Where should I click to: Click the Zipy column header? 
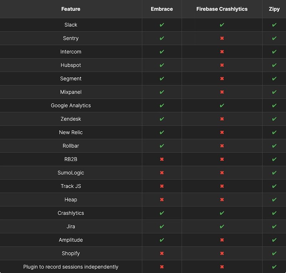[274, 9]
